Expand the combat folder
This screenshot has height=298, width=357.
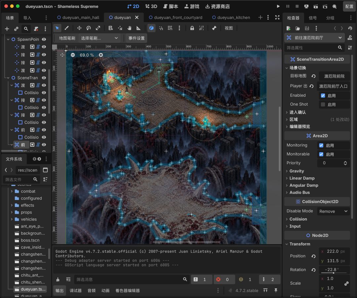pyautogui.click(x=12, y=191)
